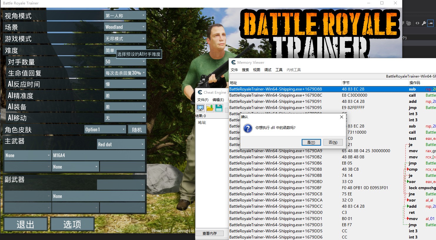Open 内核工具 menu in Memory Viewer
This screenshot has width=436, height=240.
pyautogui.click(x=294, y=70)
